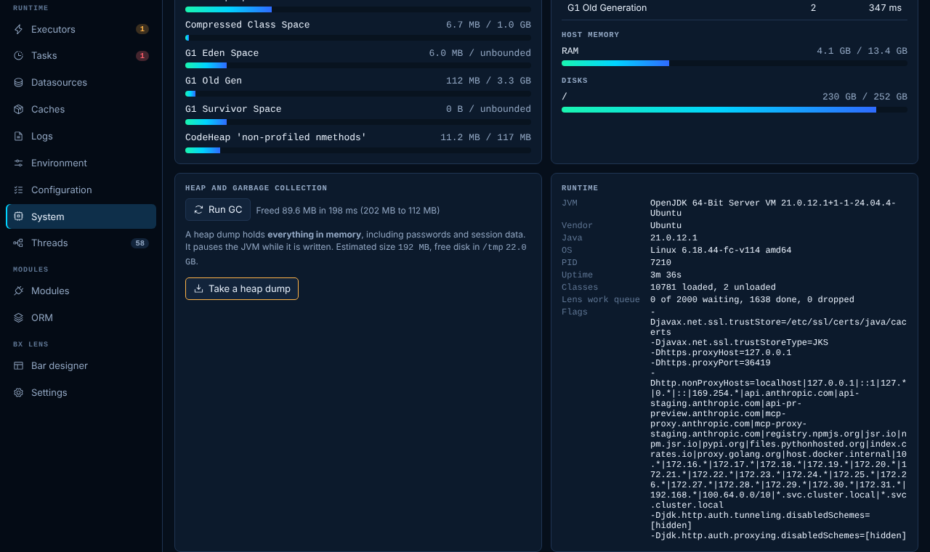930x552 pixels.
Task: Click the download icon in heap dump button
Action: coord(198,289)
